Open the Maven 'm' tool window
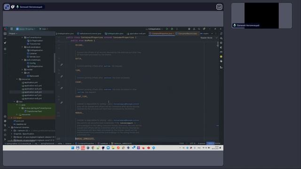 [221, 52]
